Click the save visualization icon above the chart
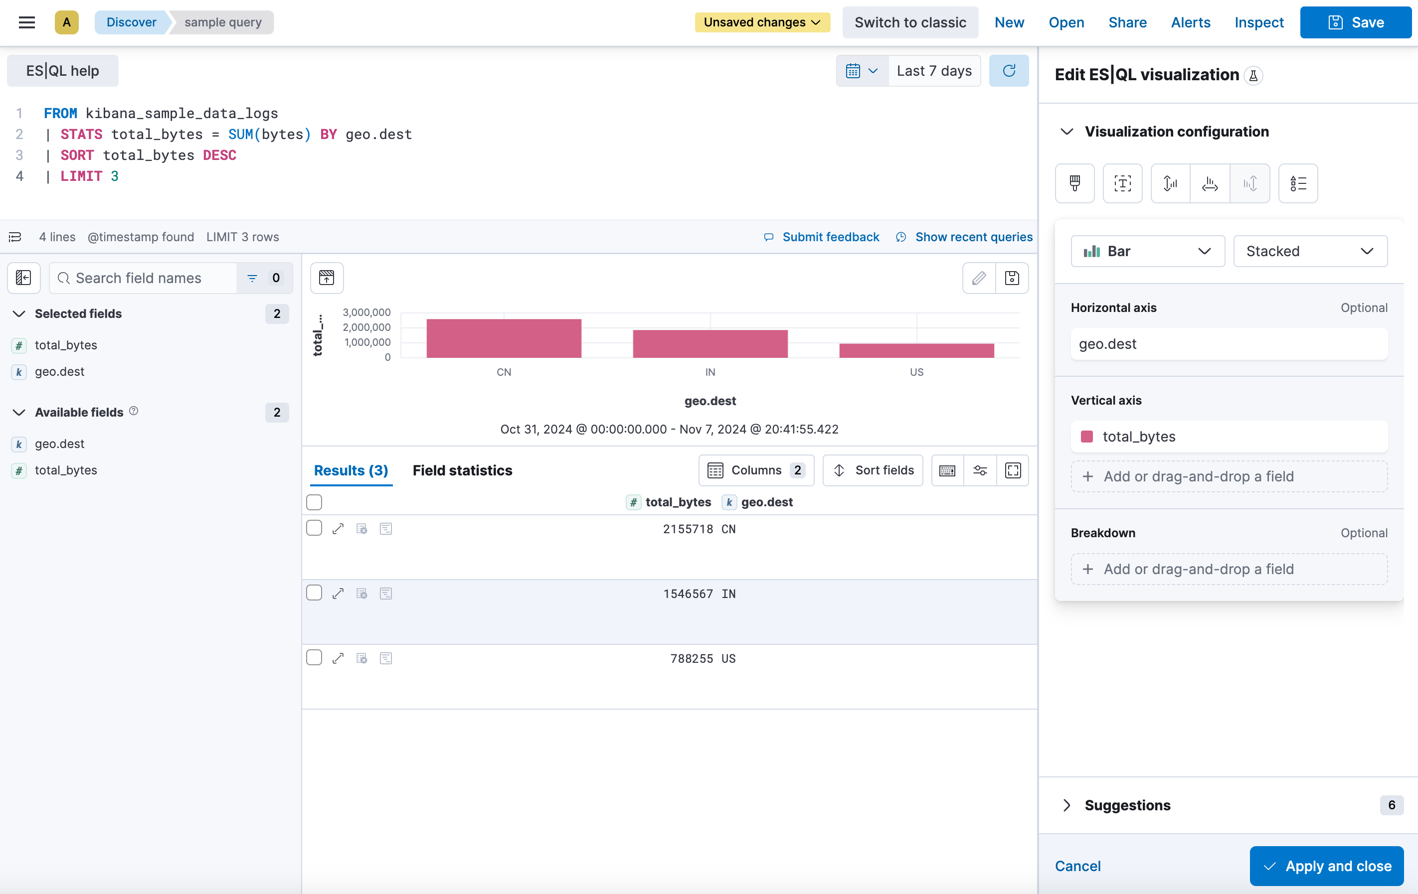The width and height of the screenshot is (1418, 894). point(1012,278)
